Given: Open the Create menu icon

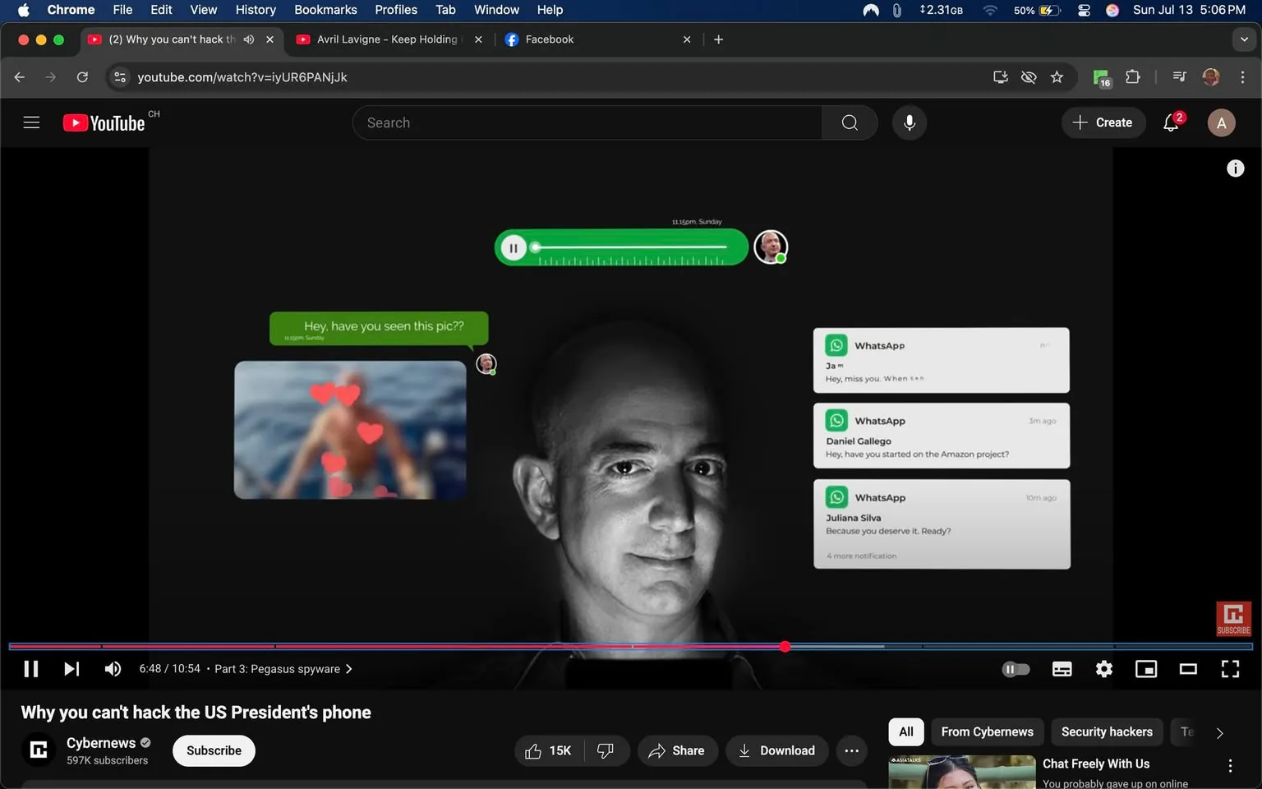Looking at the screenshot, I should 1103,122.
